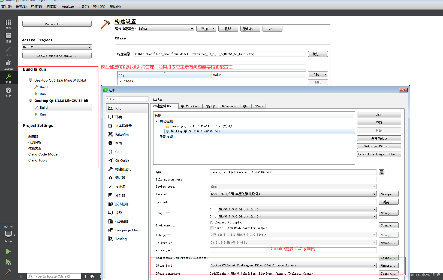The width and height of the screenshot is (443, 280).
Task: Click the build hammer icon in the sidebar
Action: [x=8, y=272]
